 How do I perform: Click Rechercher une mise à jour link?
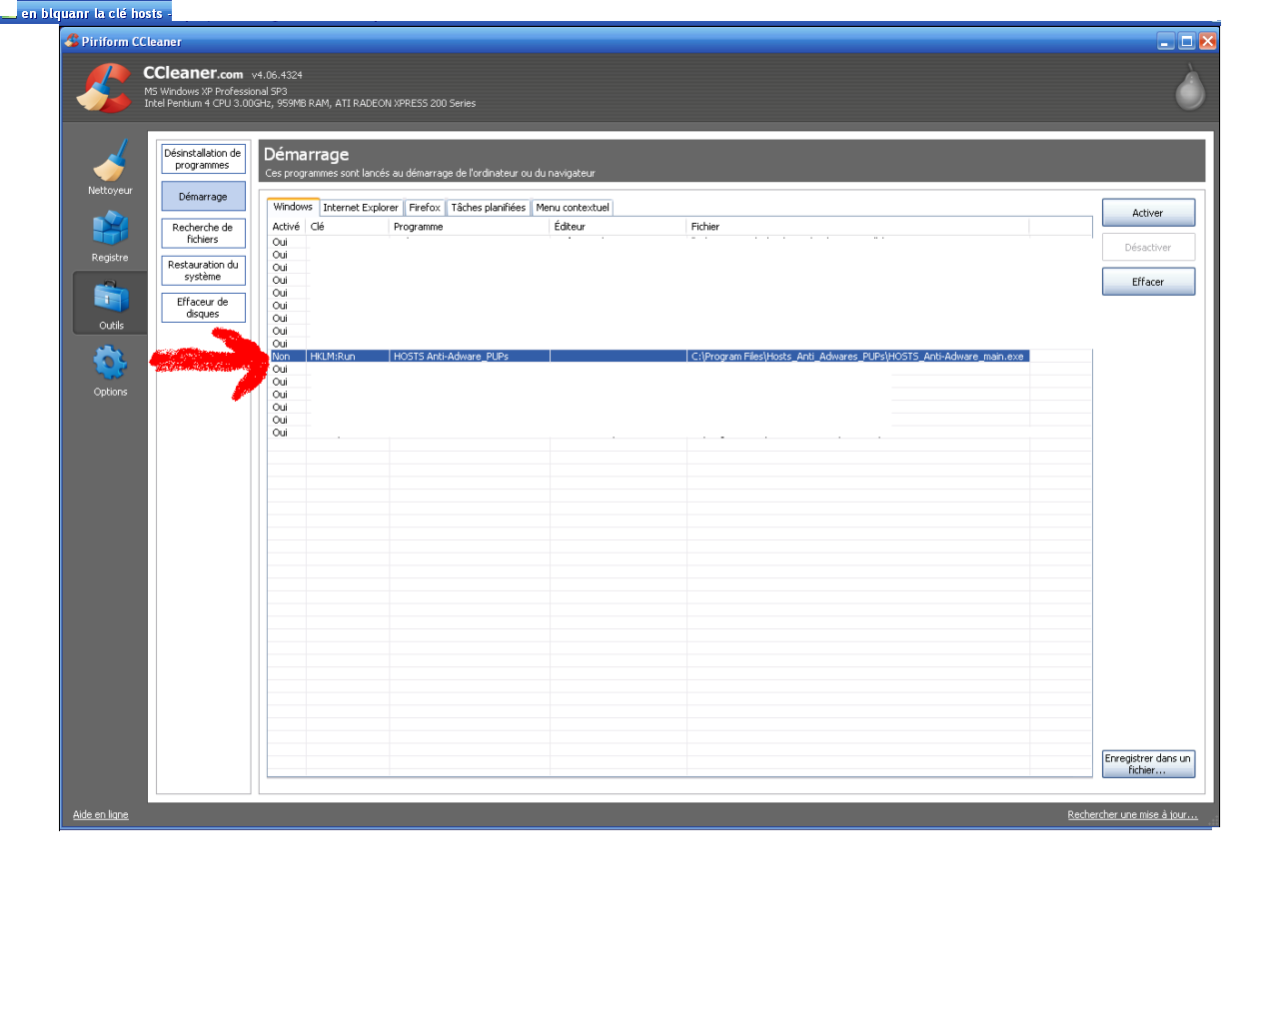1132,814
